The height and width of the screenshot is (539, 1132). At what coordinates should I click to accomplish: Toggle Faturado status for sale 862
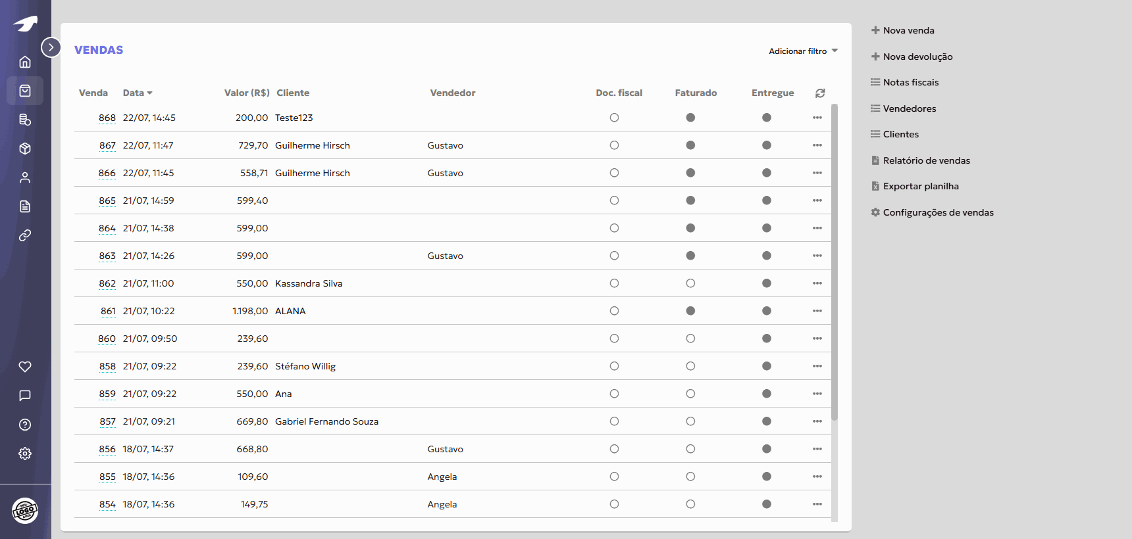(690, 283)
